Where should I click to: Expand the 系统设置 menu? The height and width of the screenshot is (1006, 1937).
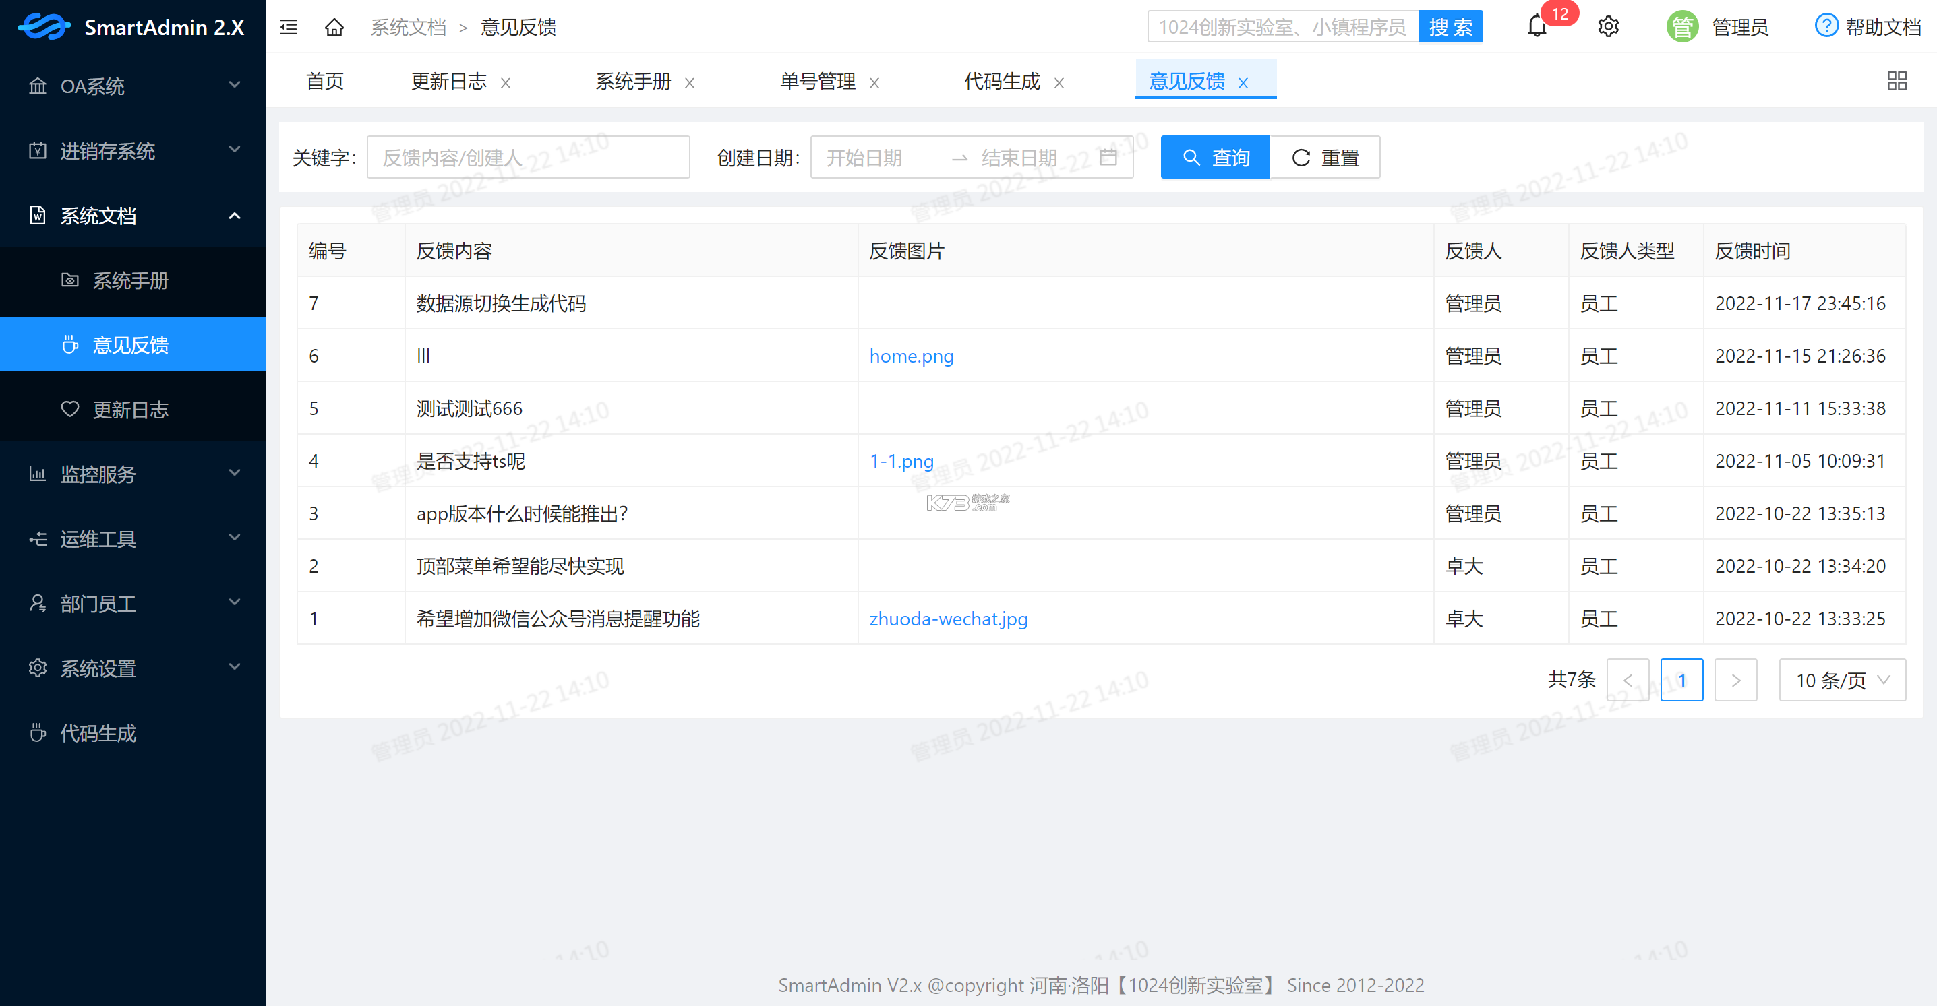click(x=132, y=668)
